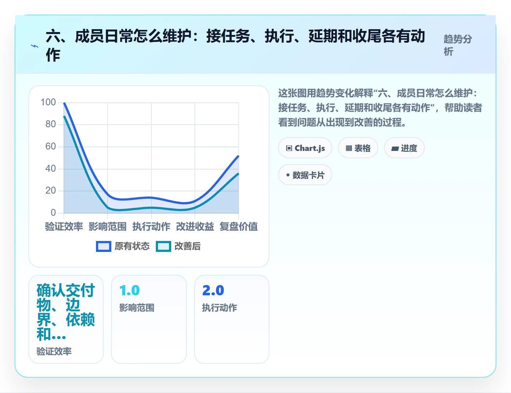Click the 验证效率 card below the chart
511x393 pixels.
[x=66, y=319]
